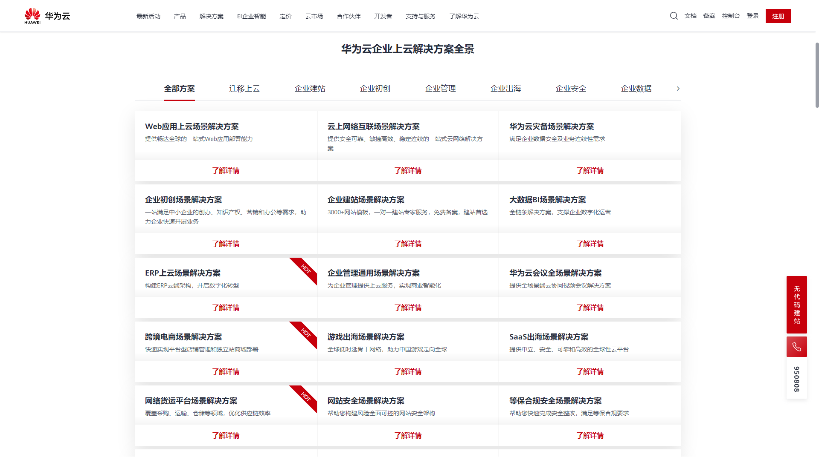Click HOT ribbon on cross-border e-commerce card

click(306, 333)
